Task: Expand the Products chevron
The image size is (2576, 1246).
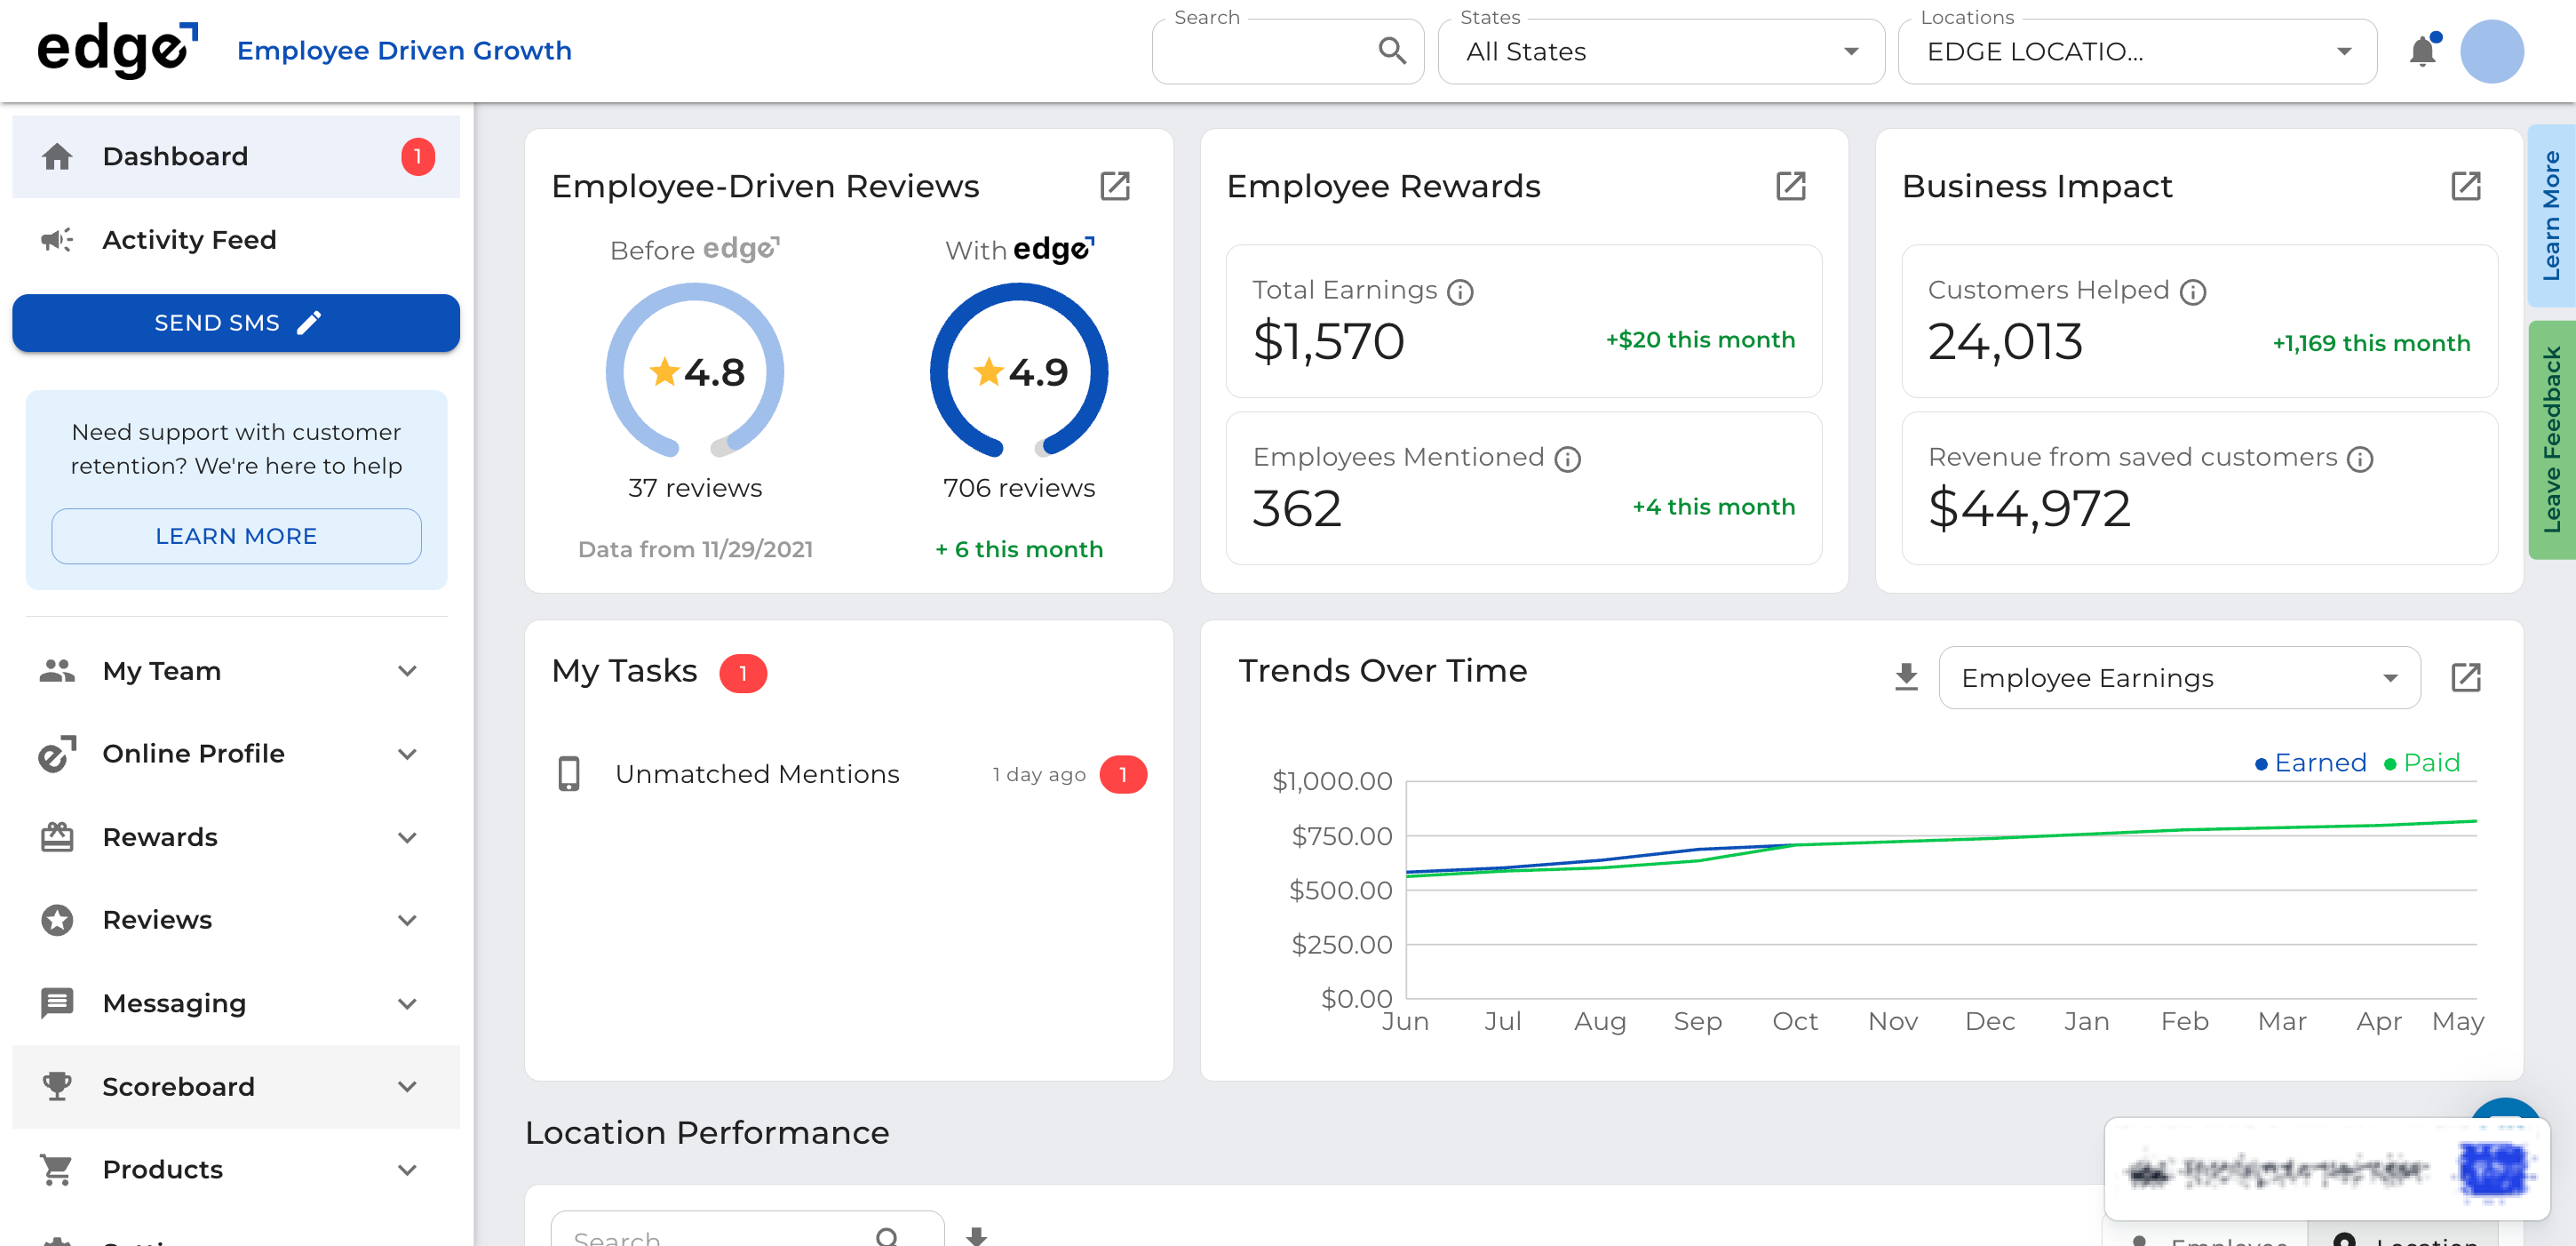Action: (407, 1169)
